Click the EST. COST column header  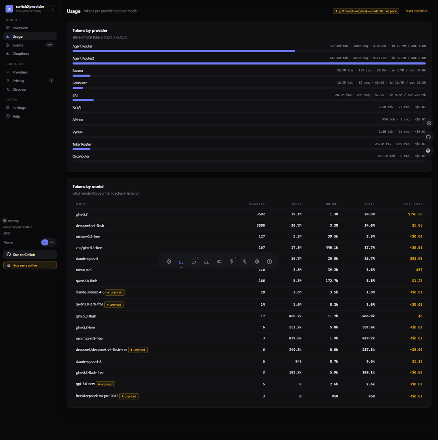pyautogui.click(x=413, y=204)
